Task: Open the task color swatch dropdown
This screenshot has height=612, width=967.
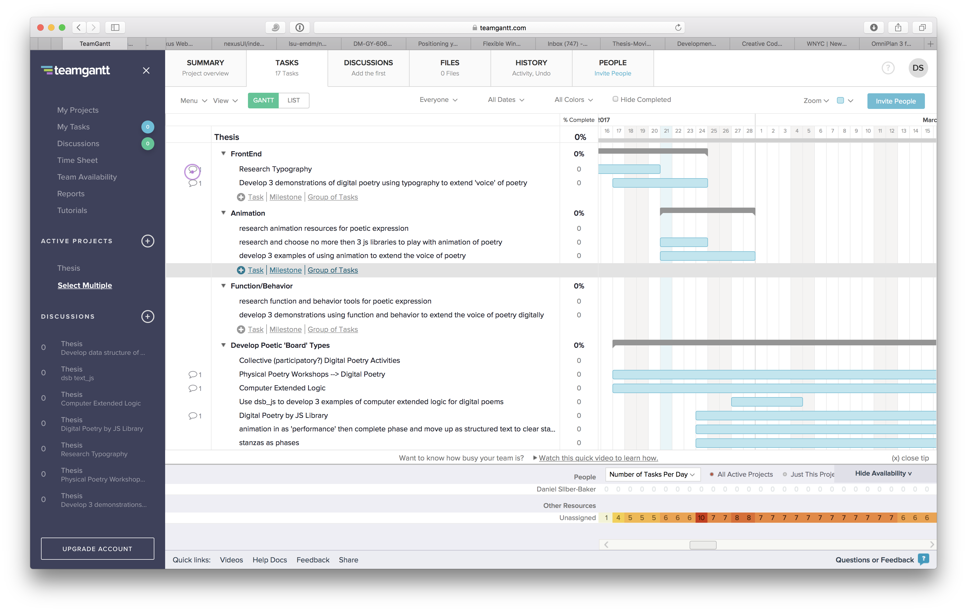Action: click(845, 100)
